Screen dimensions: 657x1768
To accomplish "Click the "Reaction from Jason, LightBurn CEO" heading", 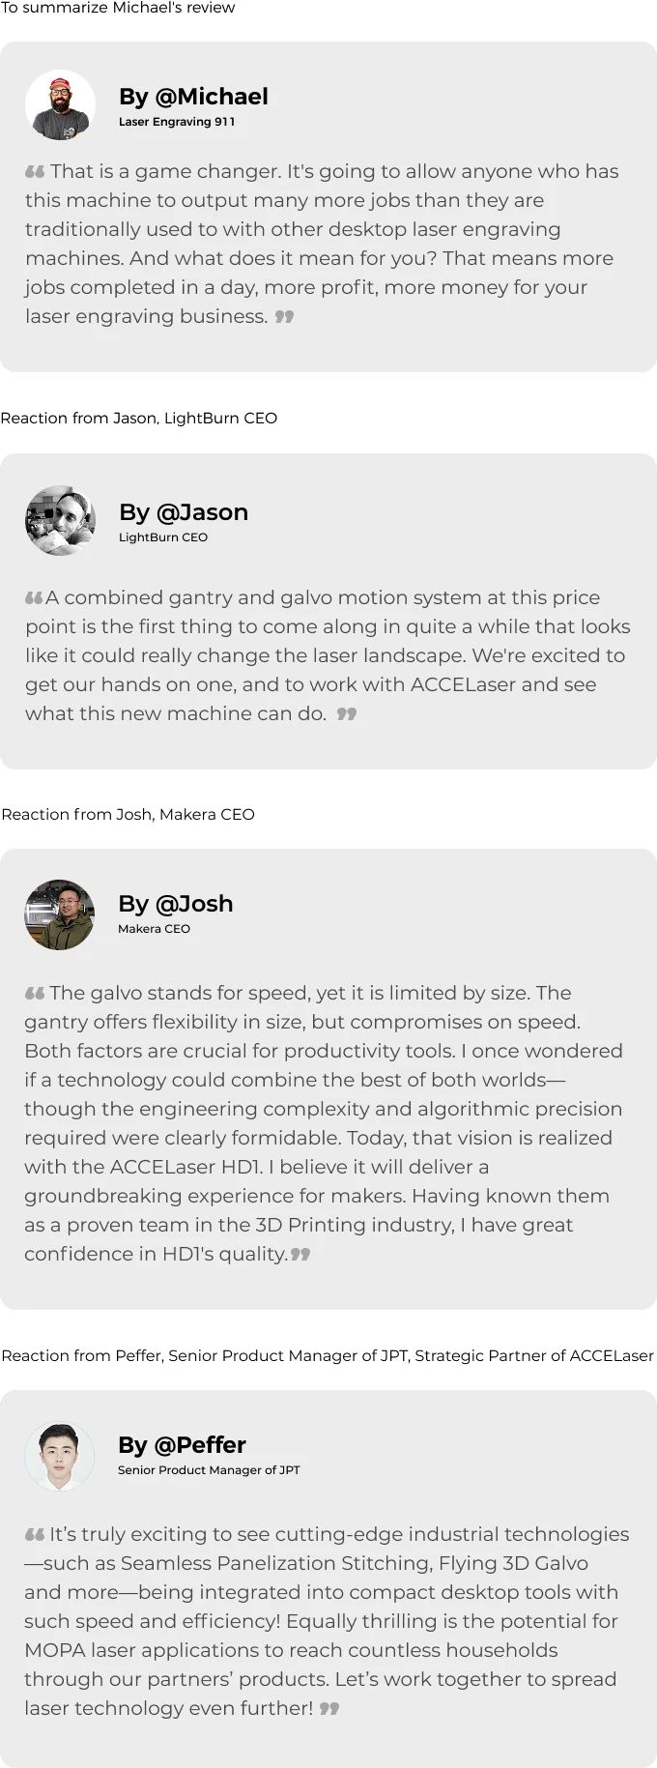I will tap(139, 419).
